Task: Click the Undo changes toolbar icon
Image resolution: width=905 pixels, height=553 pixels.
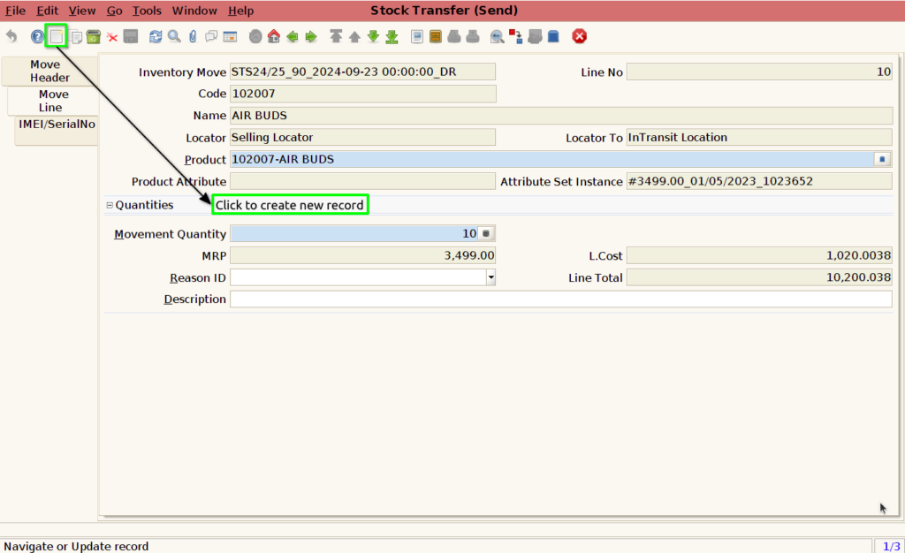Action: pyautogui.click(x=11, y=36)
